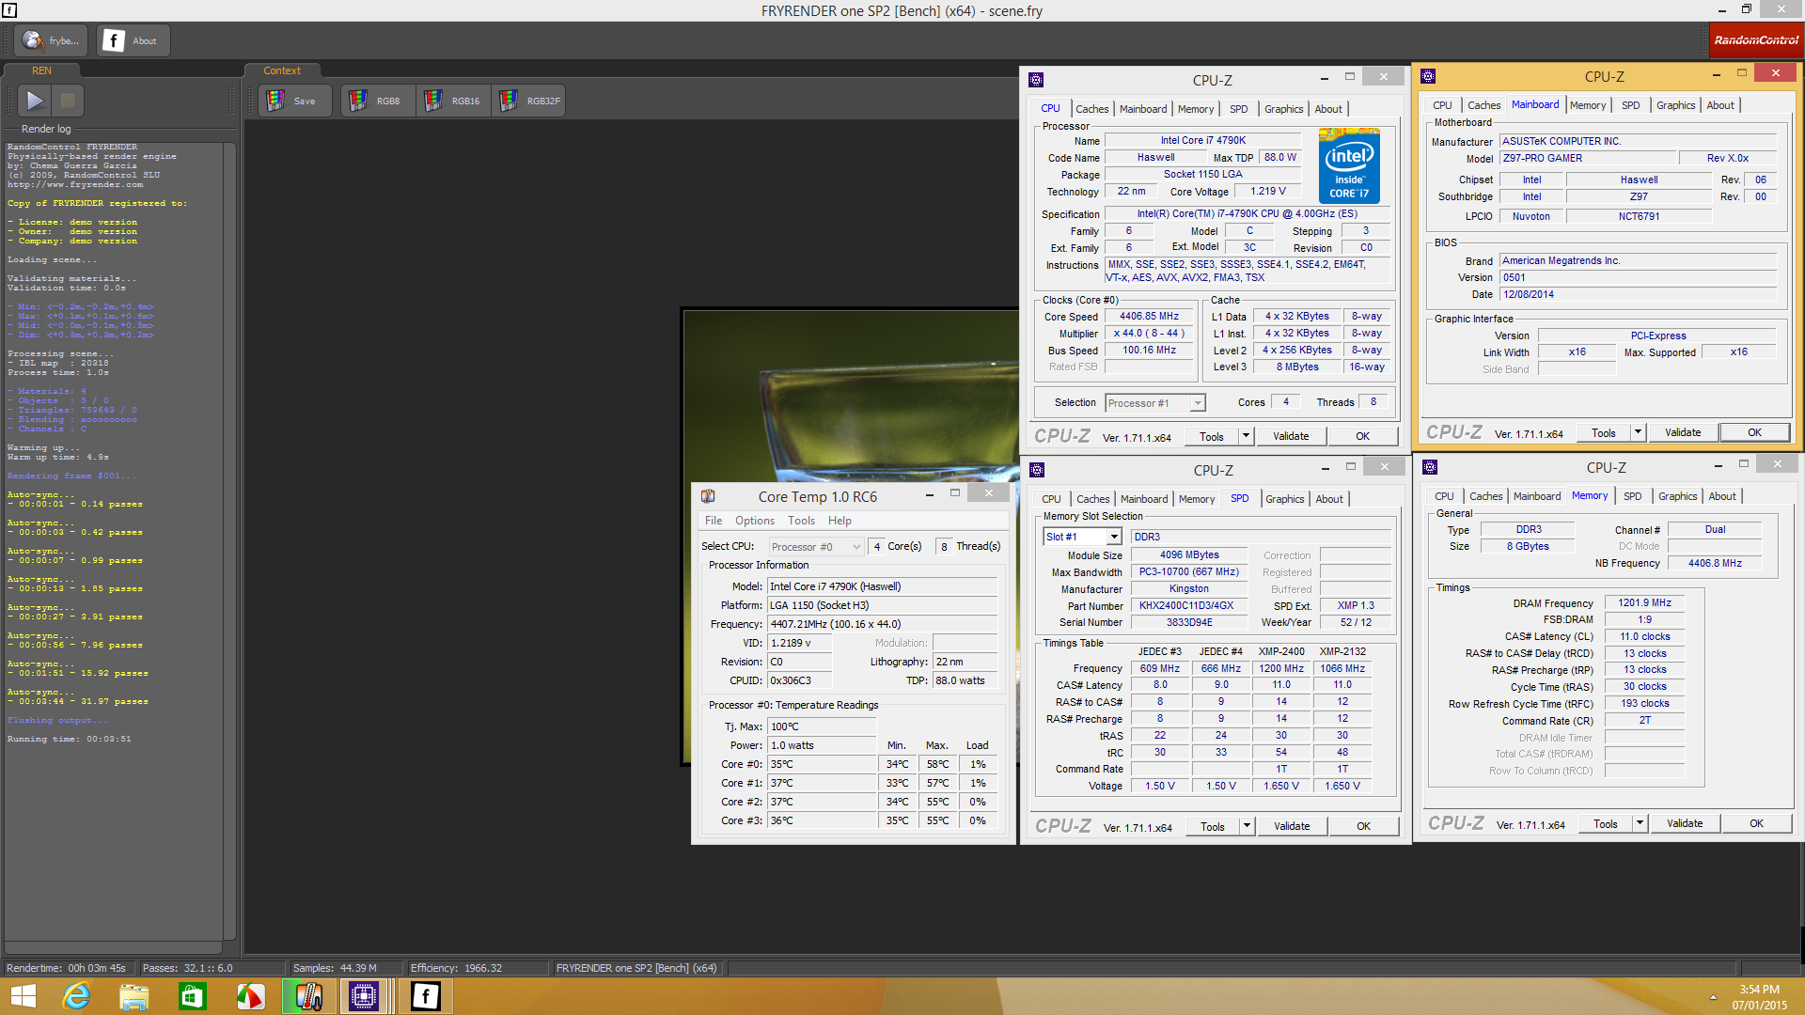Click Tools button in CPU tab window

1212,436
